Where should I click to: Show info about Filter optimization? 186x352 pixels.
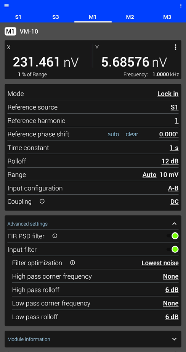point(72,263)
